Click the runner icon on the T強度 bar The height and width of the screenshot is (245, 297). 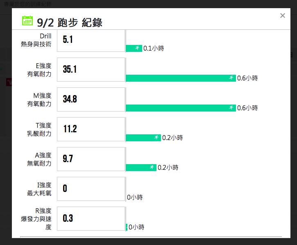pyautogui.click(x=156, y=138)
